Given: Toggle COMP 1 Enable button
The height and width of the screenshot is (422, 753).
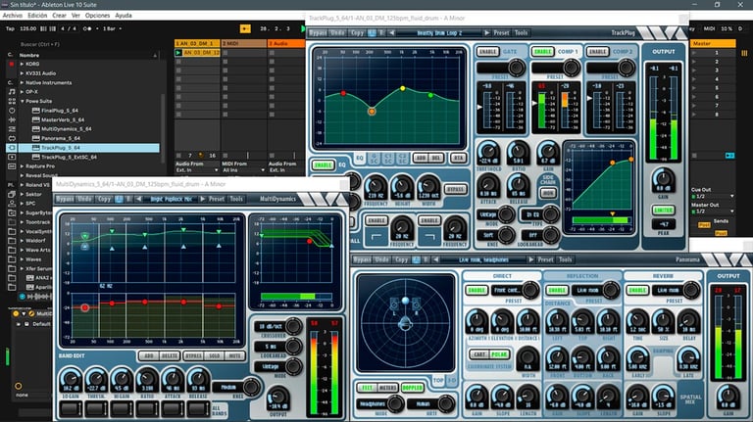Looking at the screenshot, I should [542, 52].
